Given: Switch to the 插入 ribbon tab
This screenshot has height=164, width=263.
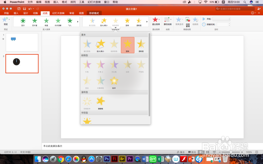Looking at the screenshot, I should coord(16,13).
